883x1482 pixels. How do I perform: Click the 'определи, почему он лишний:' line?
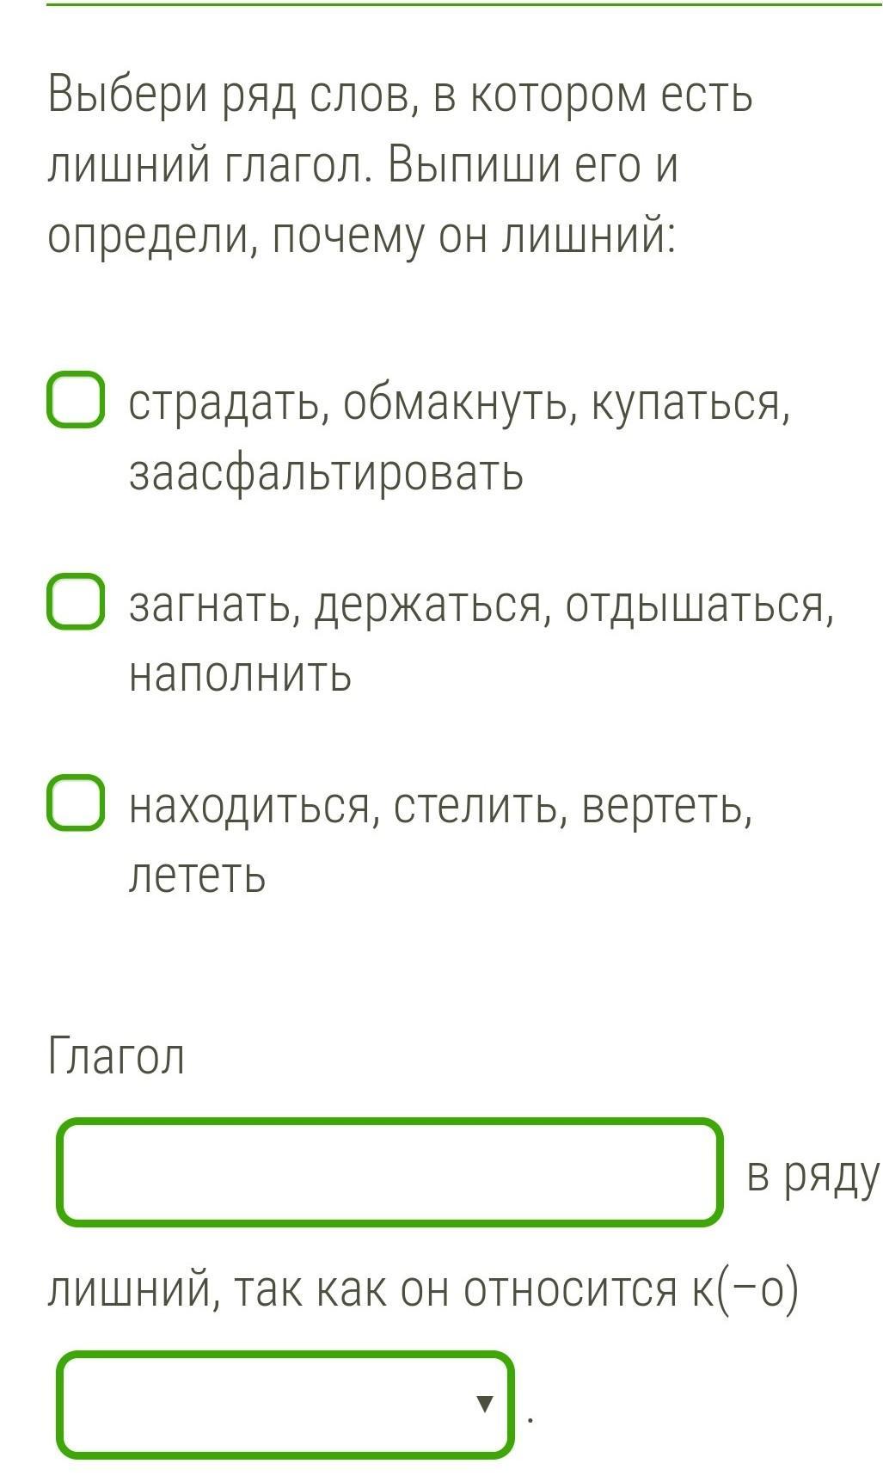361,235
